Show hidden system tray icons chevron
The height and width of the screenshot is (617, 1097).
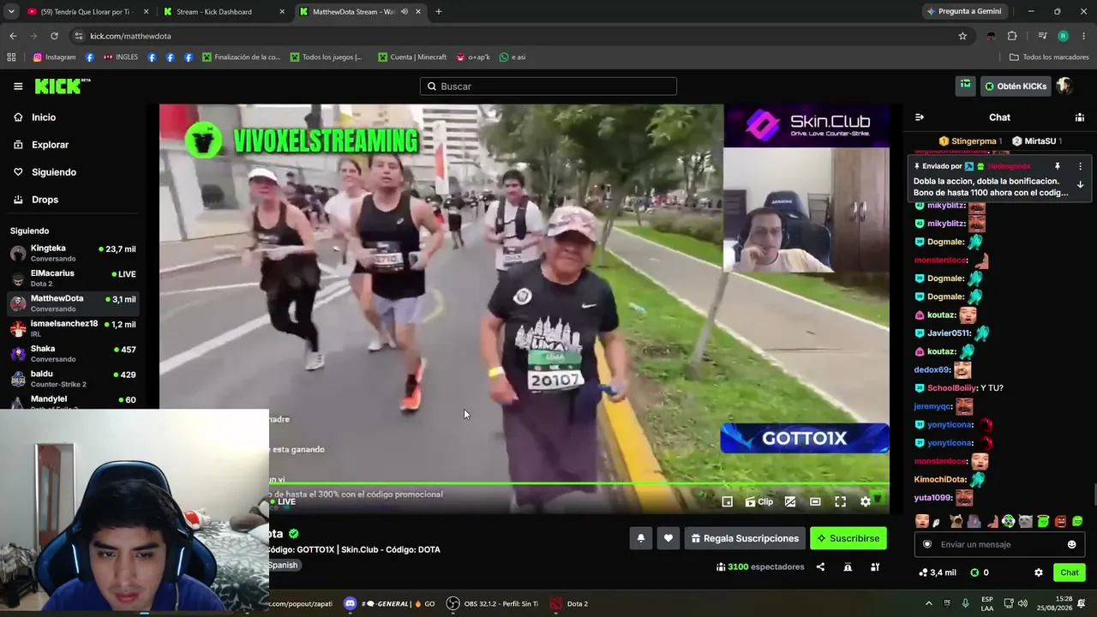pos(928,603)
